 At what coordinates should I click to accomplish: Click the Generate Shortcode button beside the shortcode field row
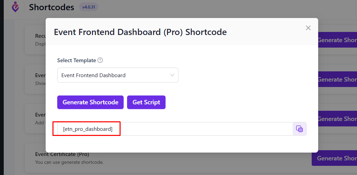tap(338, 119)
